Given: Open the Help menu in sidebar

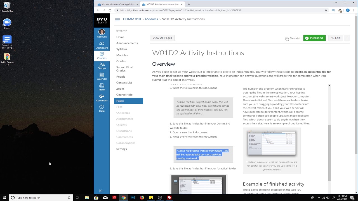Looking at the screenshot, I should point(102,108).
